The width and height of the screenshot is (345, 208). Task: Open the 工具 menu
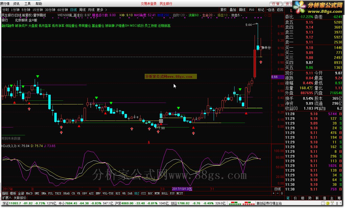[27, 4]
